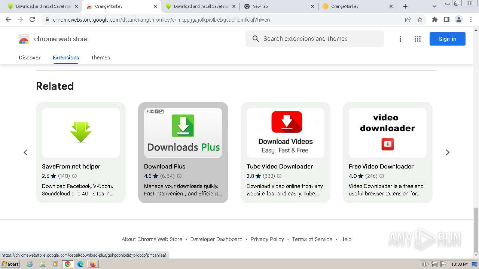The width and height of the screenshot is (479, 269).
Task: Click the Search extensions and themes field
Action: 315,39
